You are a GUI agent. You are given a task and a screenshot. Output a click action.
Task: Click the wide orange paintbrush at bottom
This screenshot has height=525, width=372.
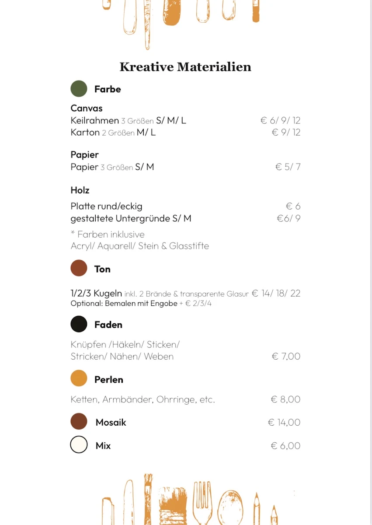point(172,506)
